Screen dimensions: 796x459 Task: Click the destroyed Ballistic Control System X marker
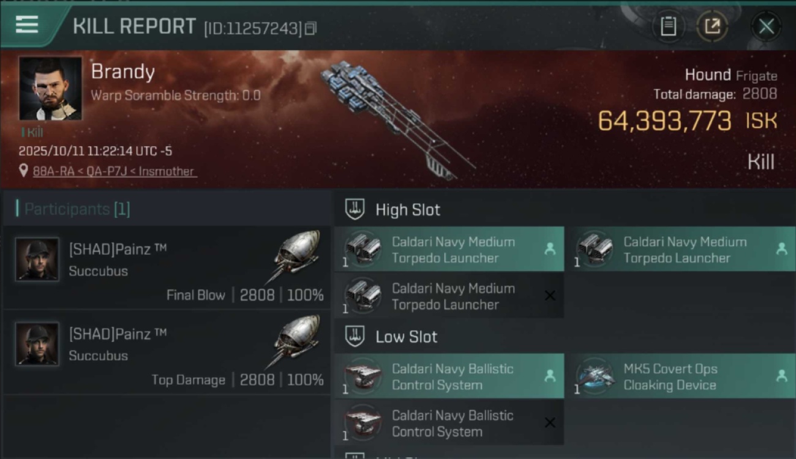coord(550,423)
